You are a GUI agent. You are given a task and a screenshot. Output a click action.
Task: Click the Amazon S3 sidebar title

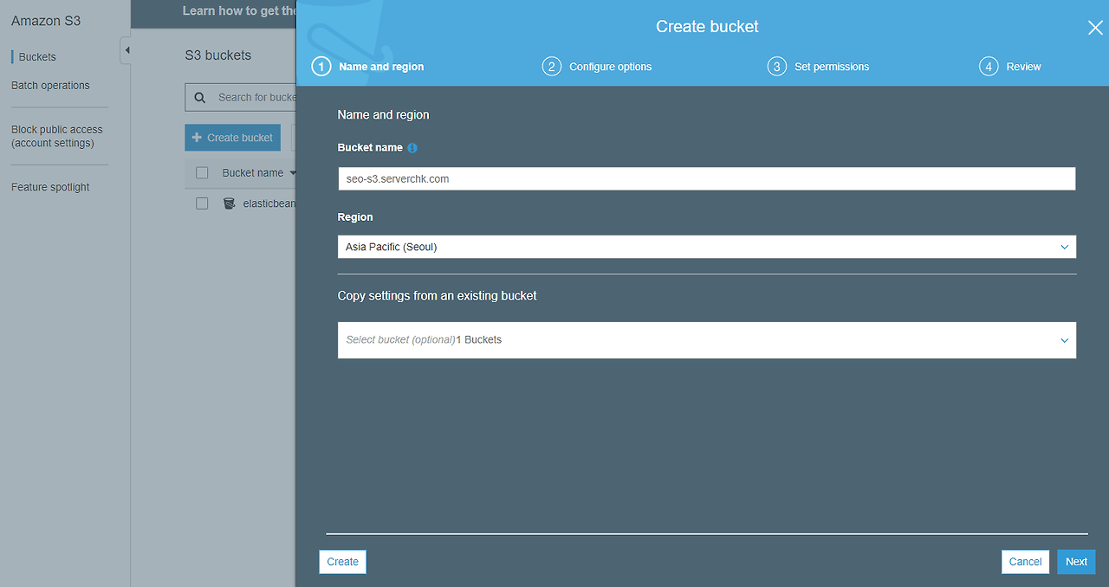pos(46,21)
